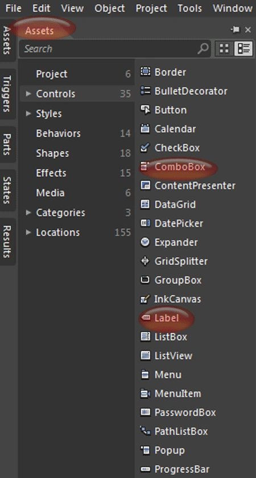Viewport: 256px width, 478px height.
Task: Expand the Controls category arrow
Action: point(28,94)
